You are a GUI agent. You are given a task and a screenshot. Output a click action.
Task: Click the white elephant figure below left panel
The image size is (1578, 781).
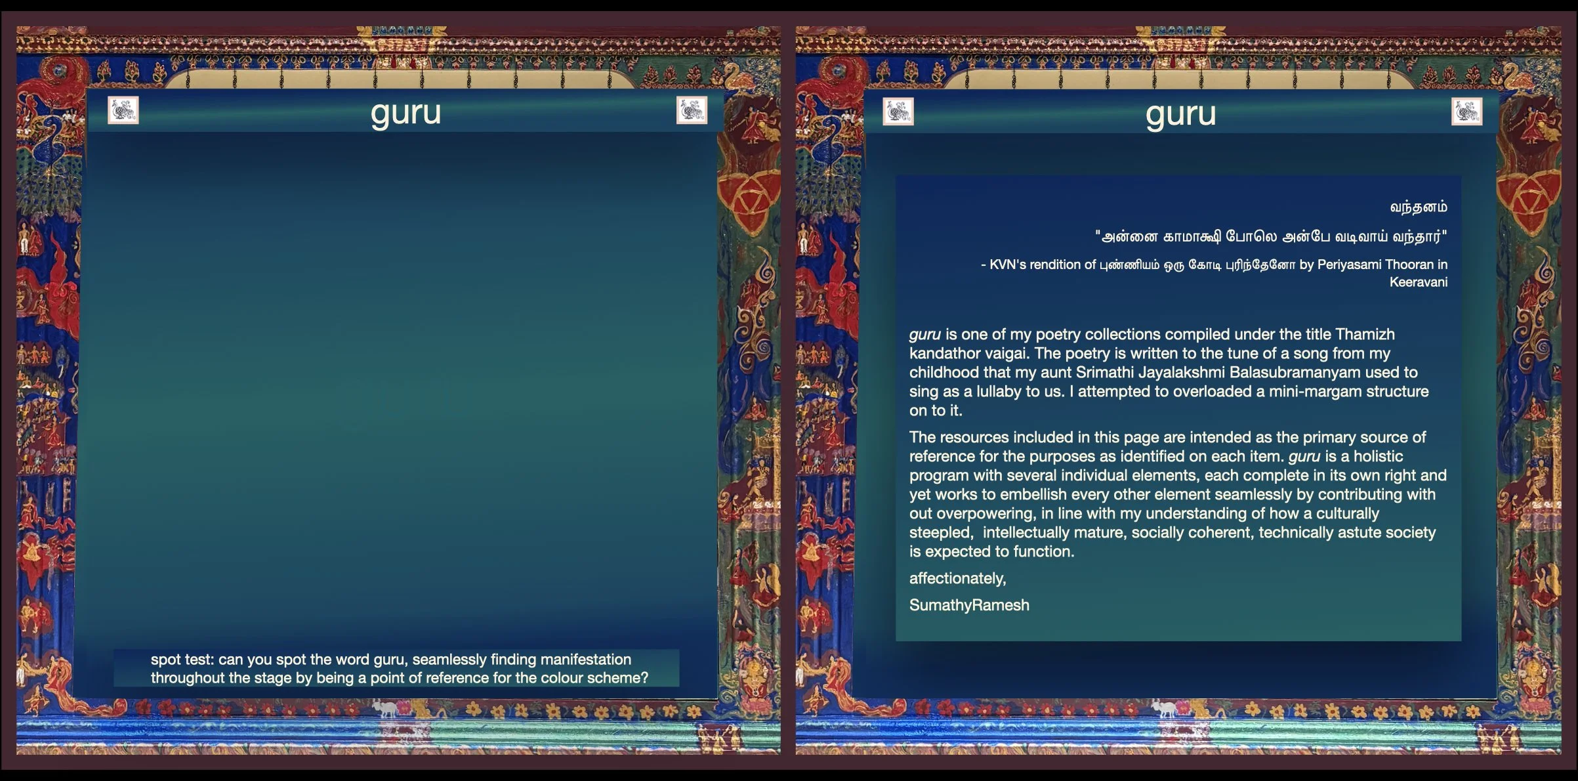coord(387,709)
